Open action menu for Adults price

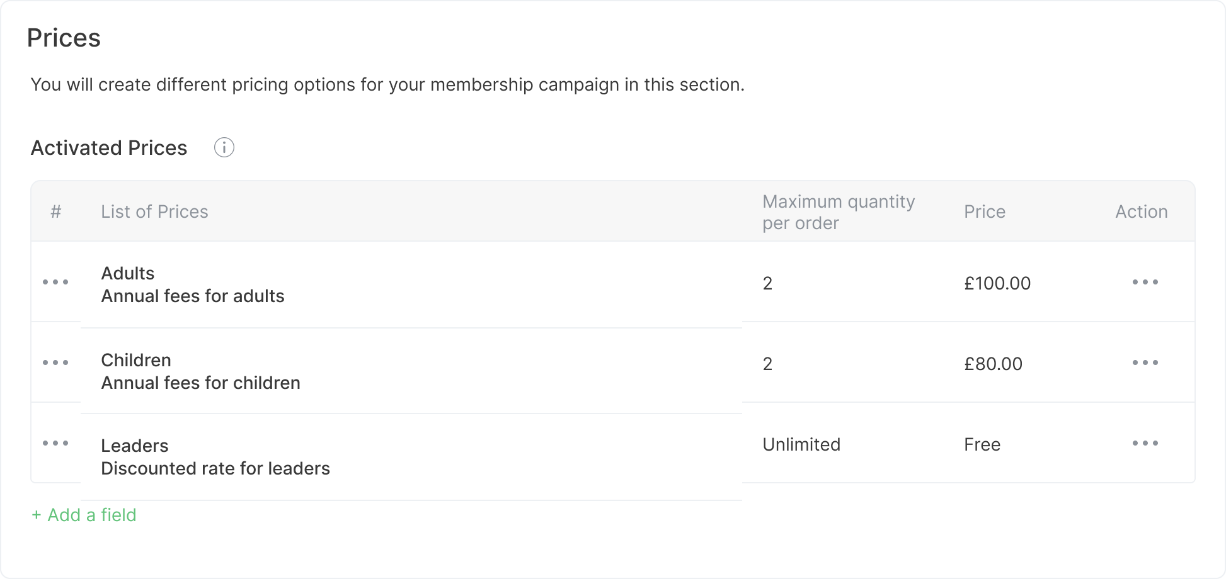pyautogui.click(x=1145, y=282)
